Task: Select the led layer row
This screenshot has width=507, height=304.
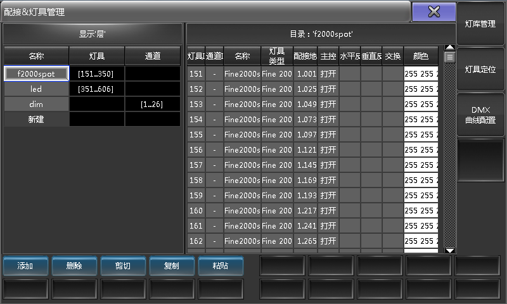Action: click(36, 89)
